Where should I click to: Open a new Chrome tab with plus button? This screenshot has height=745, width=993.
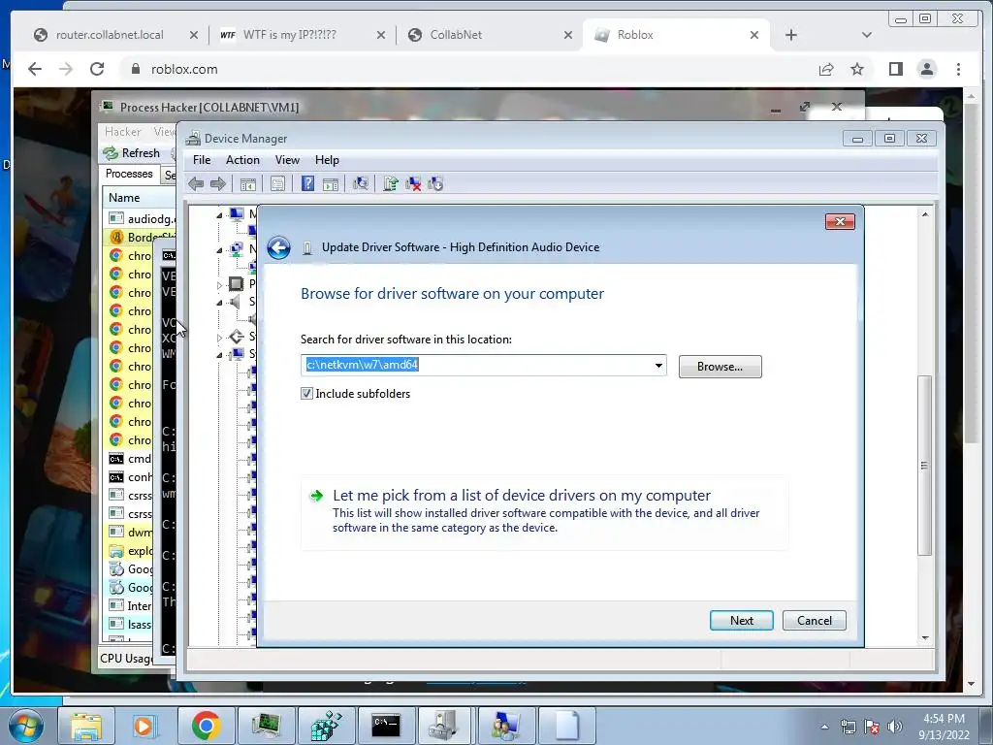791,35
